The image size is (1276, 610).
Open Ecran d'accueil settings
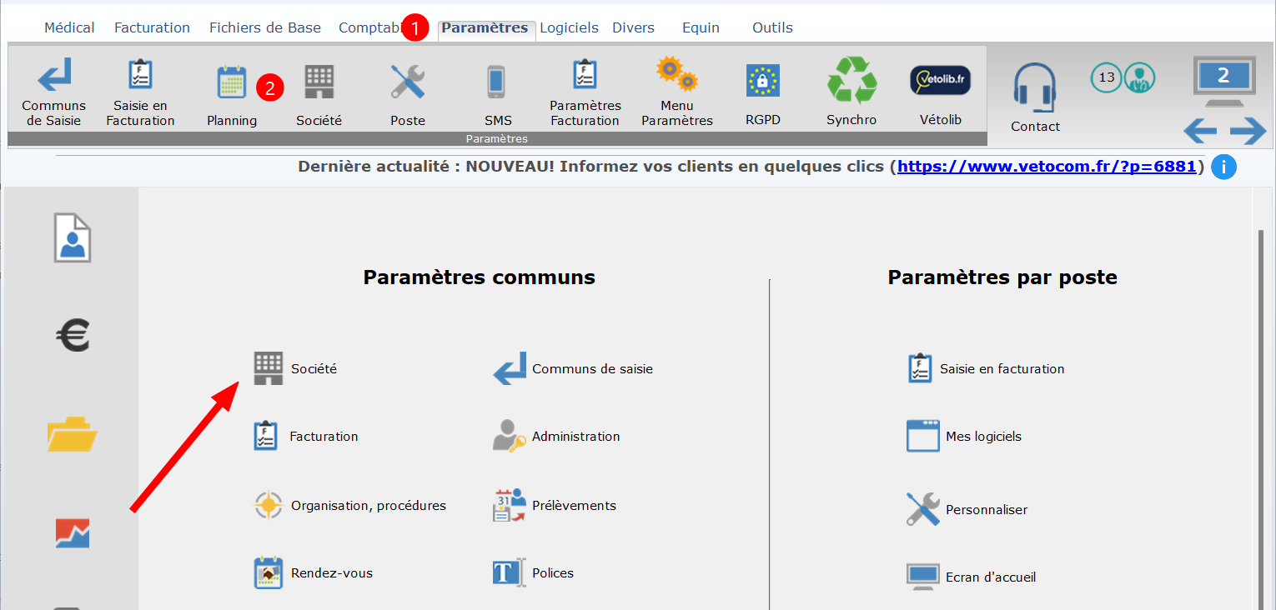tap(972, 577)
